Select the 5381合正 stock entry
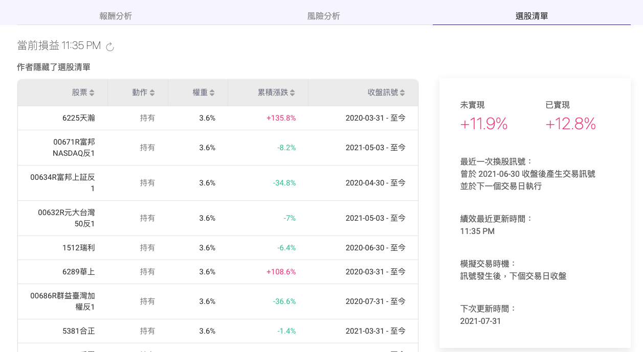 click(78, 331)
